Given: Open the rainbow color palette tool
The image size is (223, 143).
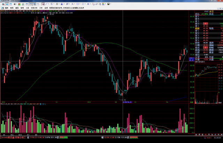Looking at the screenshot, I should tap(103, 4).
